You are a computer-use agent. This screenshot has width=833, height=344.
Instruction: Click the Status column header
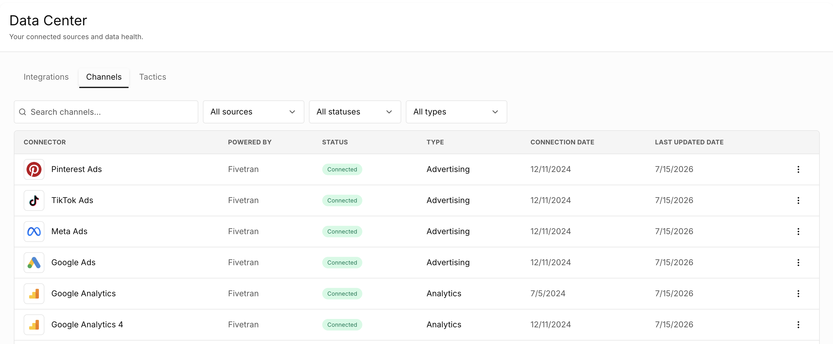(x=335, y=142)
